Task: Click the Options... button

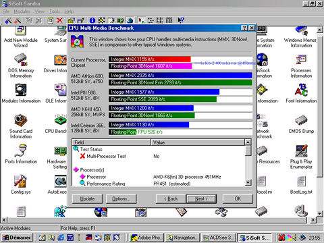Action: pyautogui.click(x=122, y=199)
